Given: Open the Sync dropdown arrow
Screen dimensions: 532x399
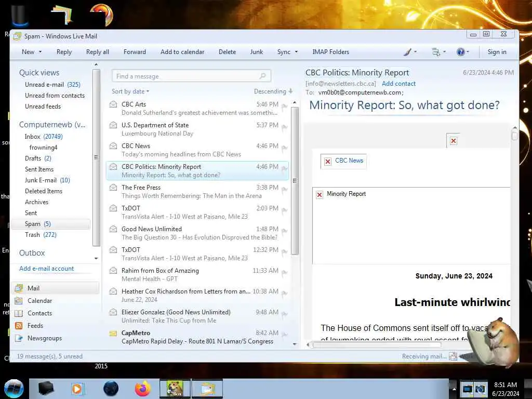Looking at the screenshot, I should point(296,52).
